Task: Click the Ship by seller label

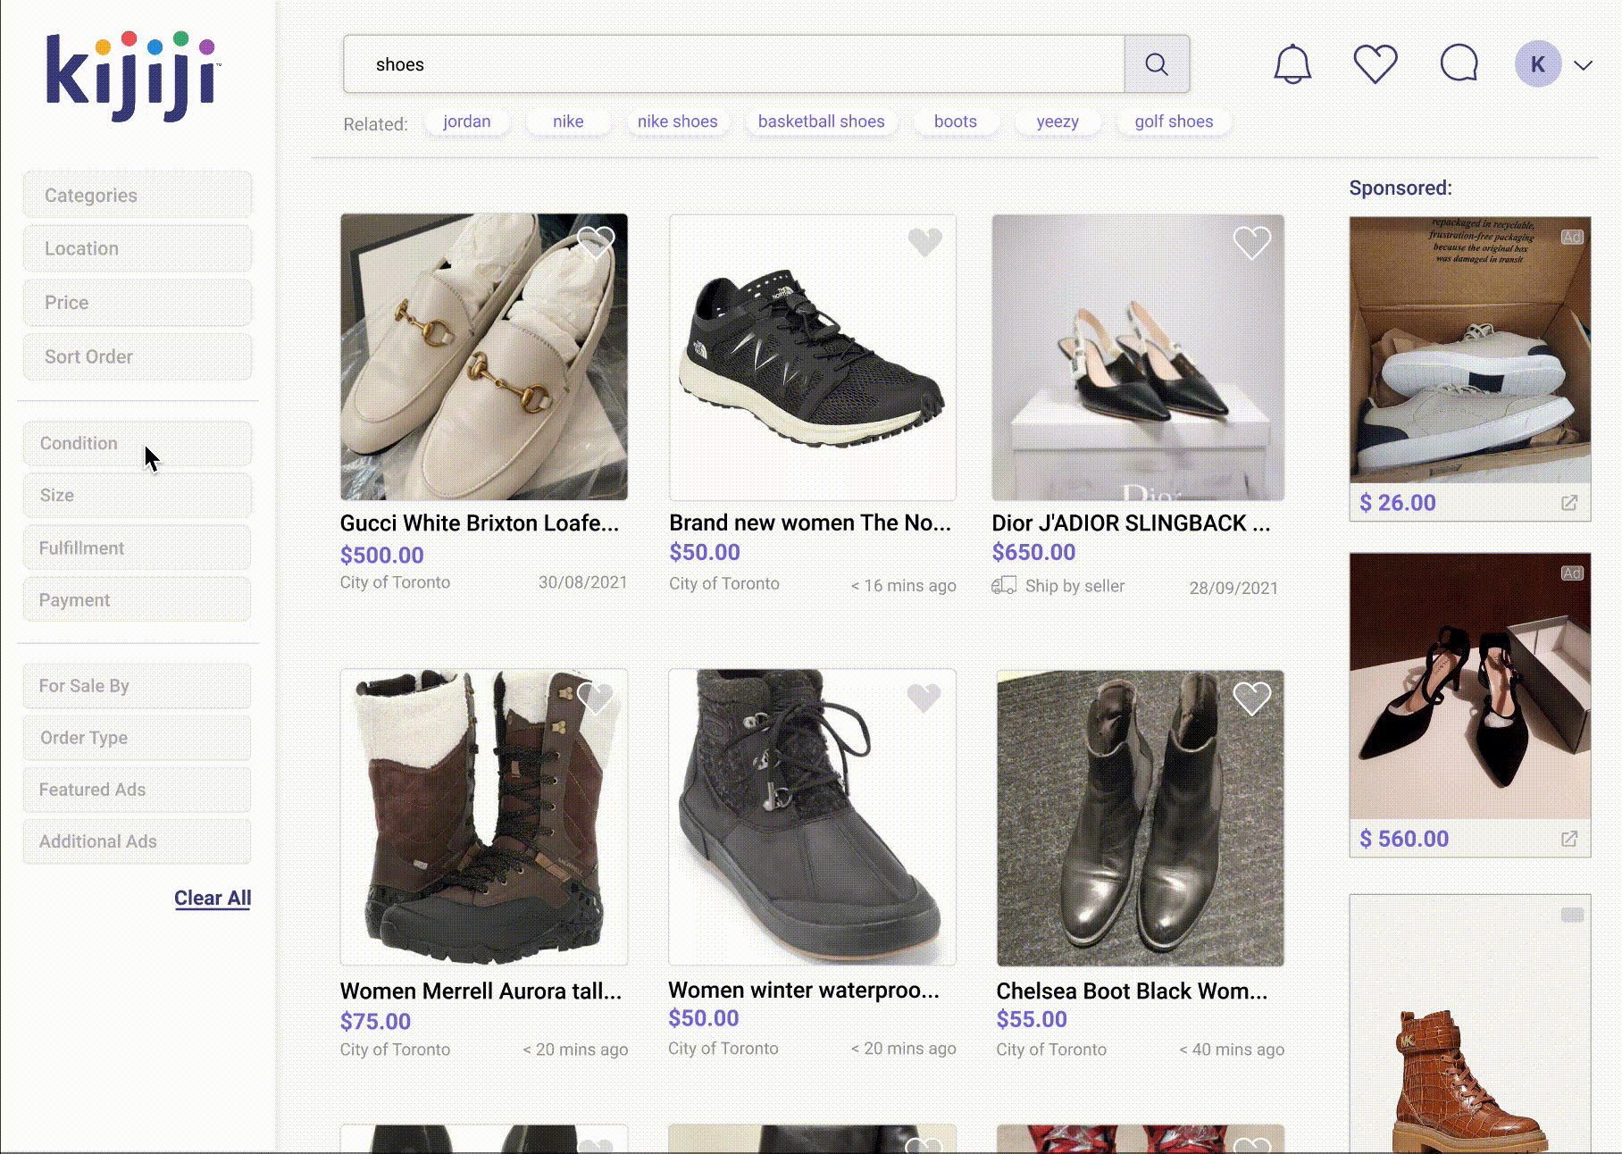Action: tap(1074, 586)
